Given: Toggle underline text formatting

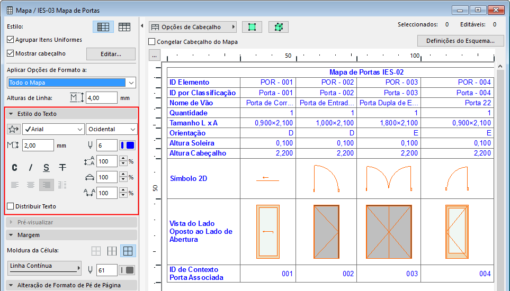Looking at the screenshot, I should tap(47, 168).
